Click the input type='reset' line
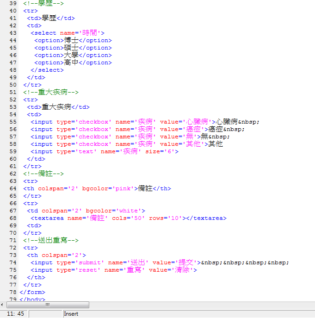 click(114, 270)
